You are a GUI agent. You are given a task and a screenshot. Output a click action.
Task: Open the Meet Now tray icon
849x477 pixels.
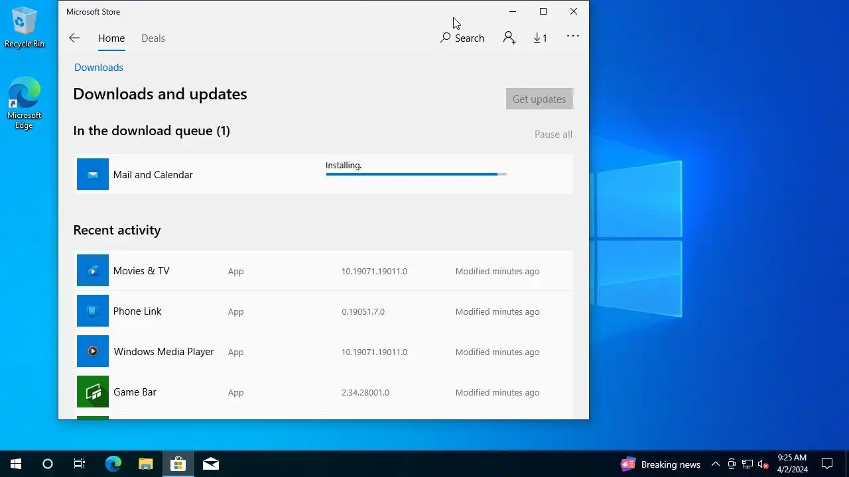coord(732,464)
